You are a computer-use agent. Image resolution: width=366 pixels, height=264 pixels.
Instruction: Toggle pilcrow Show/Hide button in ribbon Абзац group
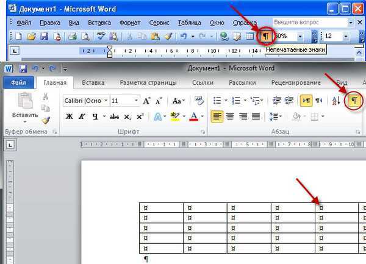[354, 101]
